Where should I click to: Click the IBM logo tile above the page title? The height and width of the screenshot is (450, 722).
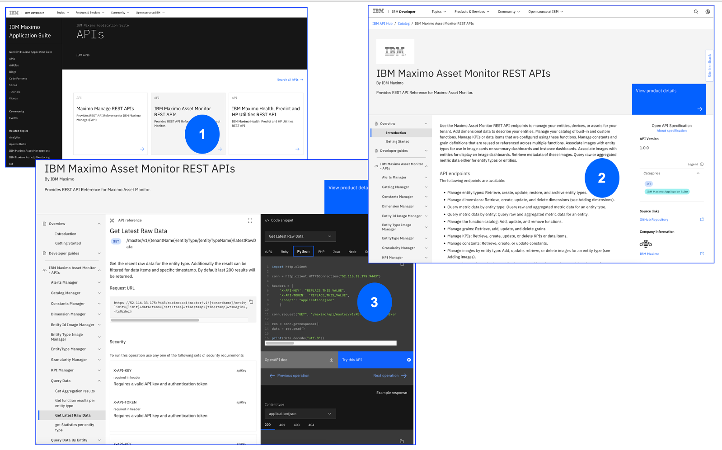[x=395, y=52]
